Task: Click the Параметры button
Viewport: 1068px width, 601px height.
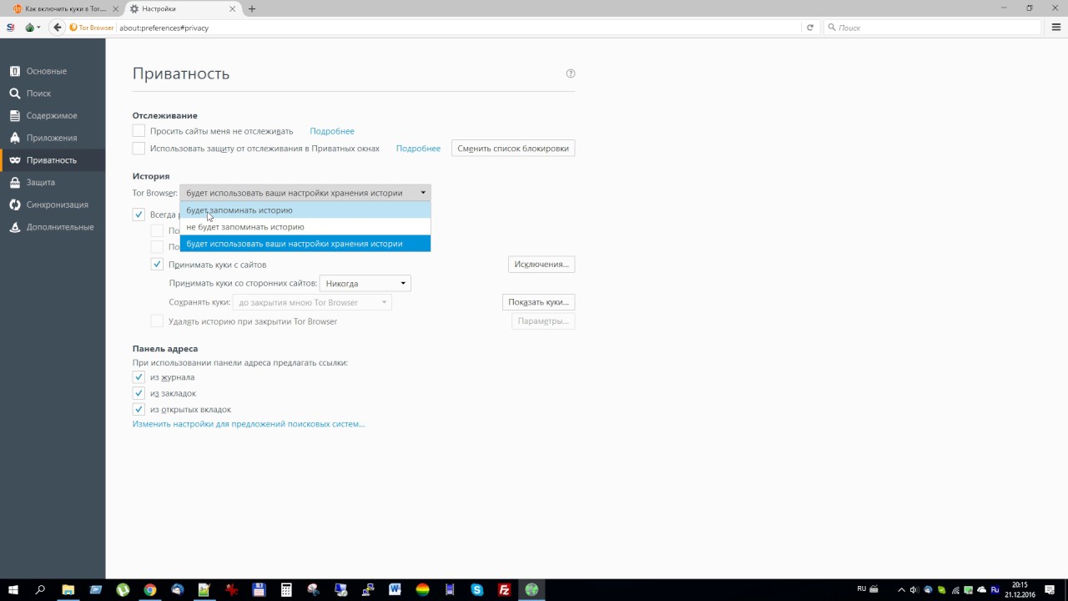Action: point(543,321)
